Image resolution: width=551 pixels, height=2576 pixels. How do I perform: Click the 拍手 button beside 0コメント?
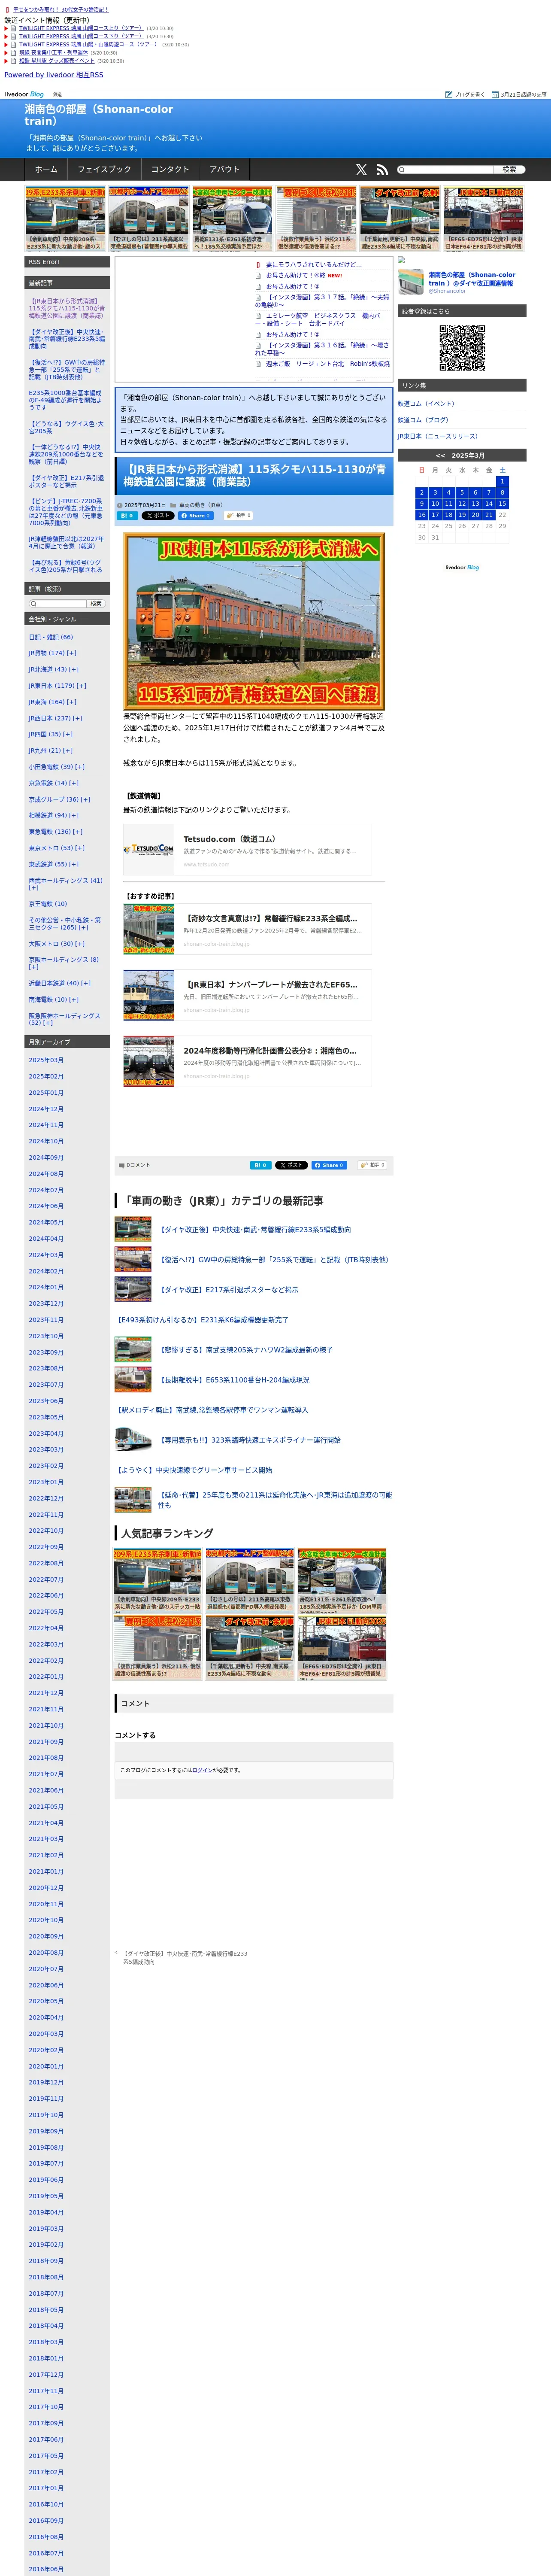click(372, 1165)
